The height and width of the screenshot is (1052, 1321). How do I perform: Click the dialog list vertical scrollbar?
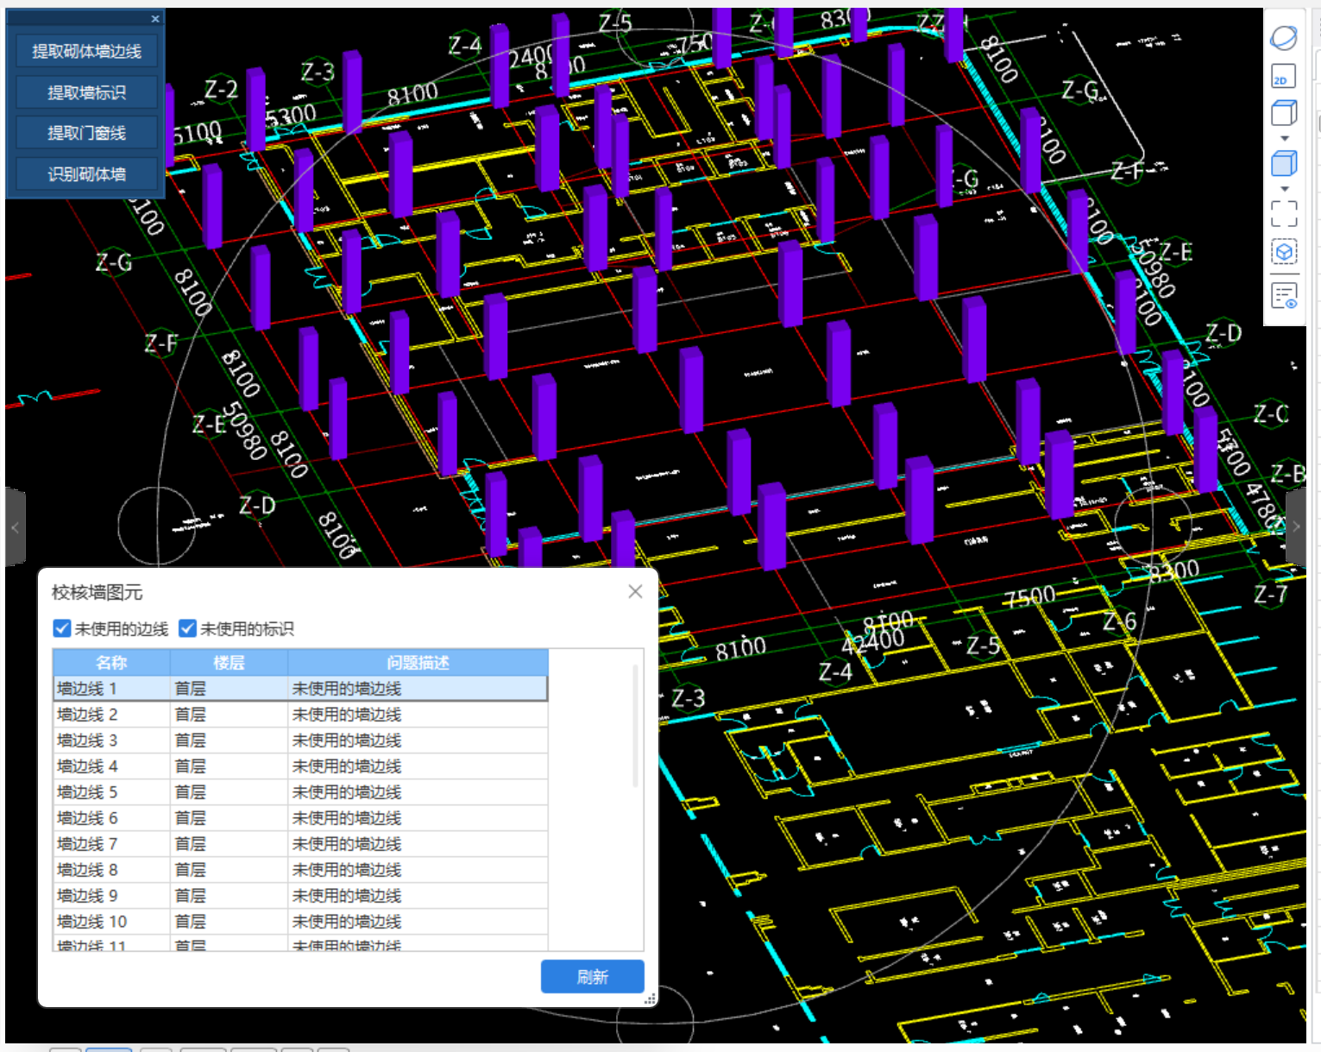point(636,725)
